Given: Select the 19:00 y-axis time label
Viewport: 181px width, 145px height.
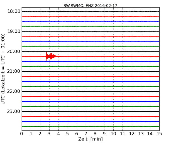Looking at the screenshot, I should coord(14,31).
